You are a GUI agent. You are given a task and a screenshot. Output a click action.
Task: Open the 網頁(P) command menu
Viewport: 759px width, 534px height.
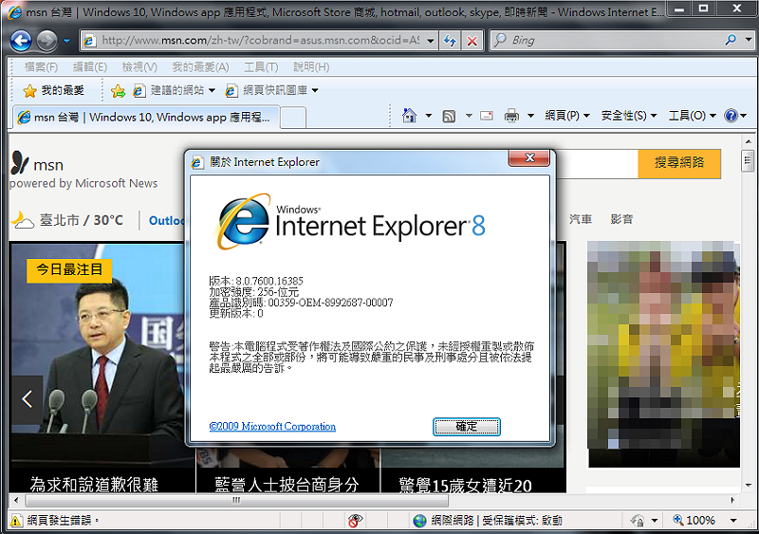tap(567, 116)
